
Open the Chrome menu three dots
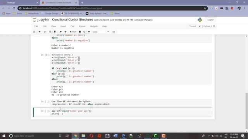(245, 8)
